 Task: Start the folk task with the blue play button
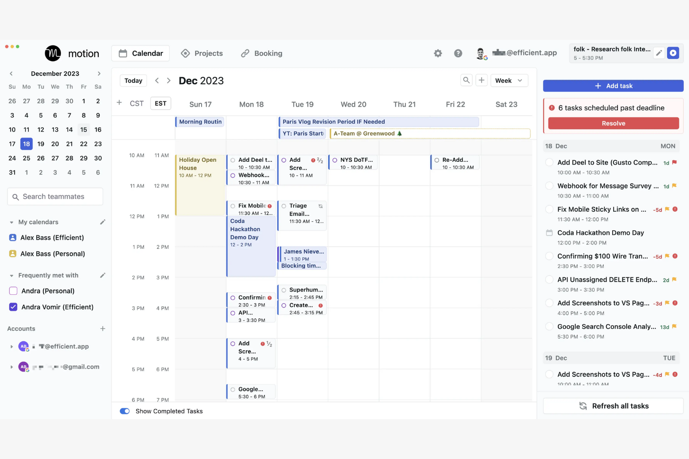(673, 53)
